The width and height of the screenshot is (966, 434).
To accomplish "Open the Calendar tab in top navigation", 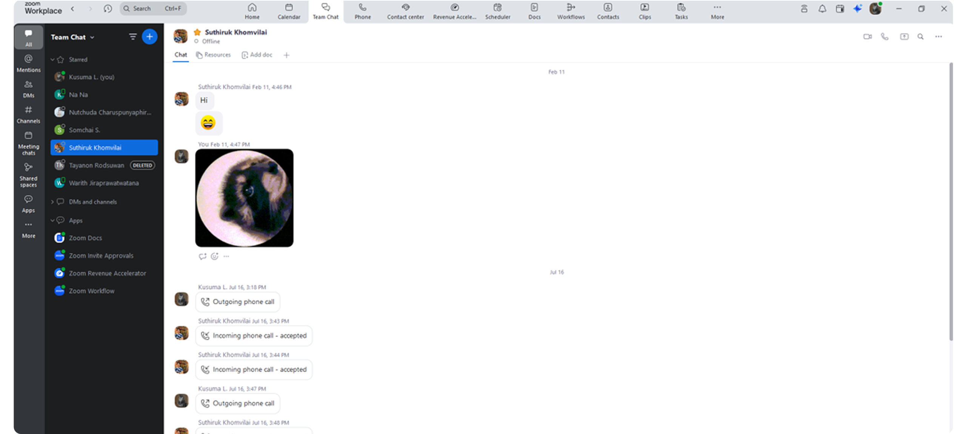I will [289, 11].
